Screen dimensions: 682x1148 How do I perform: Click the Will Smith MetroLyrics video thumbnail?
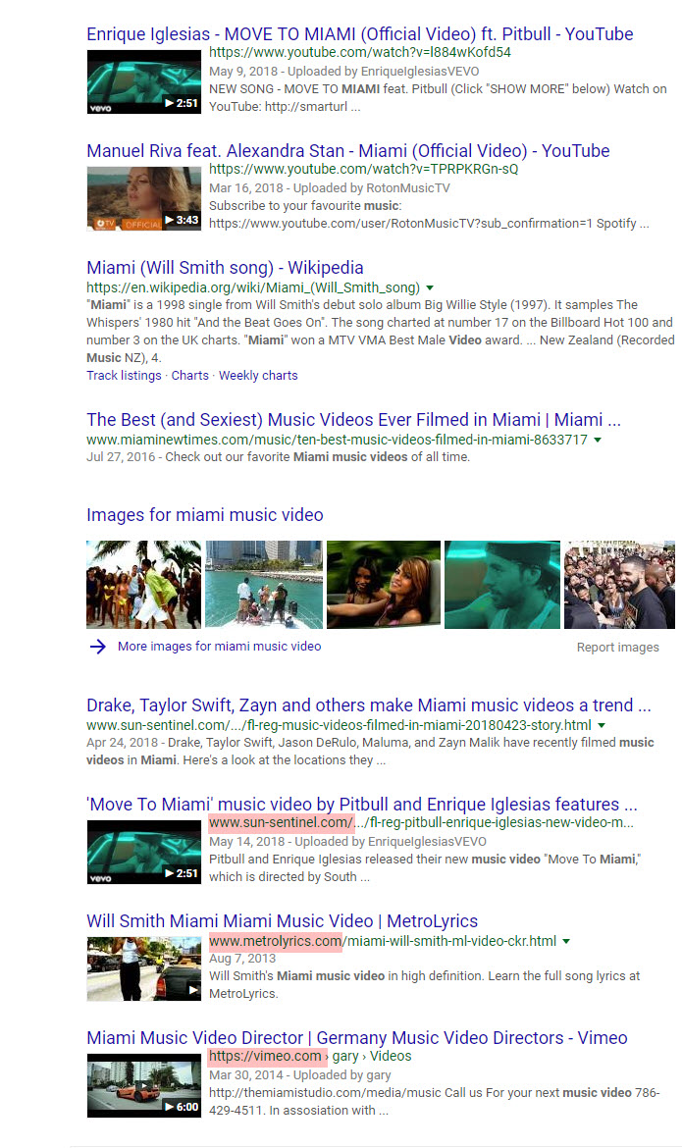click(143, 969)
